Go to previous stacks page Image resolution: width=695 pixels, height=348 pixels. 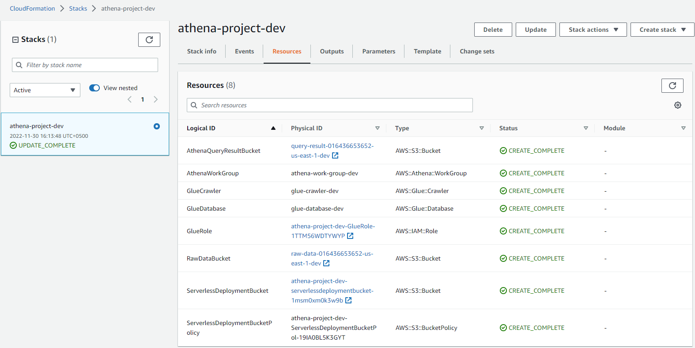[x=129, y=99]
